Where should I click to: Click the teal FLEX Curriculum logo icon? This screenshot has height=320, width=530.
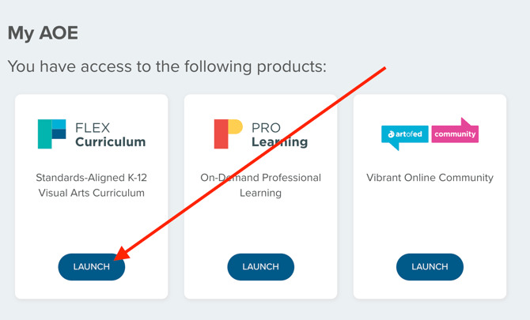coord(51,134)
